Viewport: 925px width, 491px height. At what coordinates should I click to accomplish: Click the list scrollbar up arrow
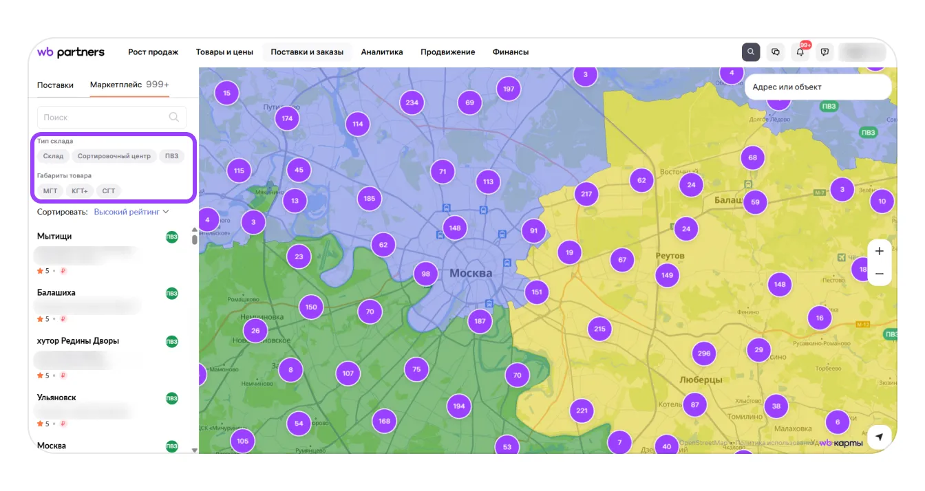[194, 230]
